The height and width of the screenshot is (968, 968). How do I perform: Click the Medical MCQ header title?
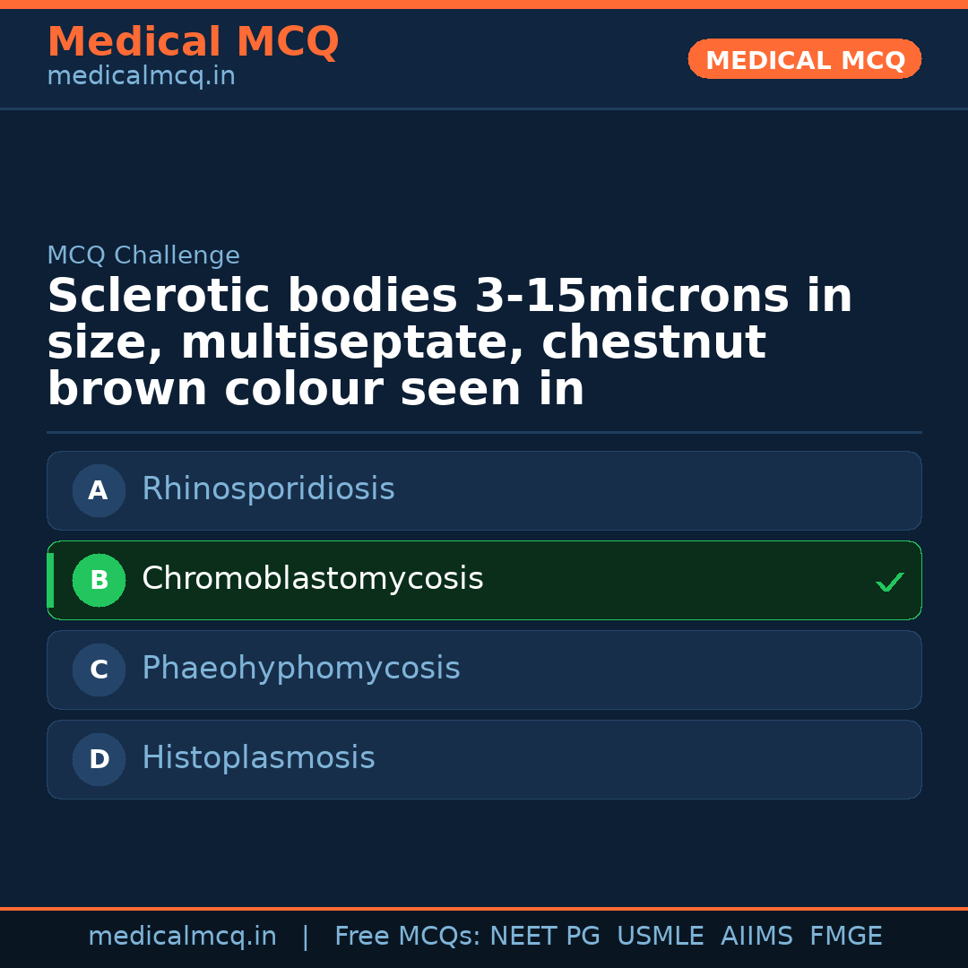tap(193, 42)
